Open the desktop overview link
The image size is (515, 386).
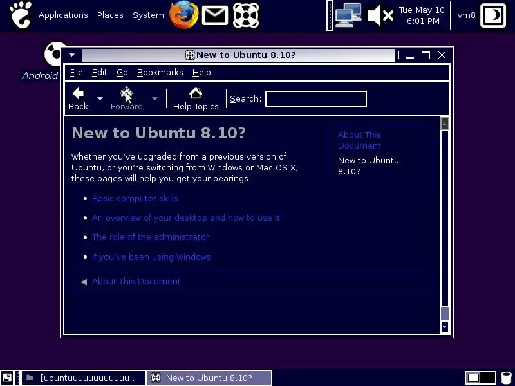coord(185,218)
